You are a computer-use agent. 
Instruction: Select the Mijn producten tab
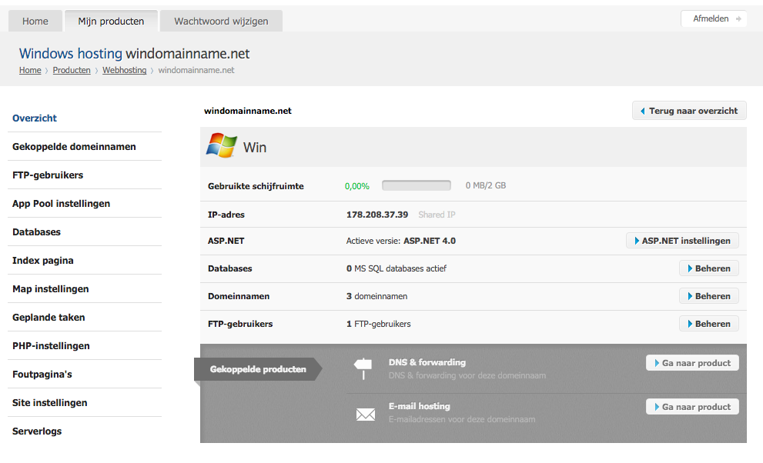tap(111, 21)
